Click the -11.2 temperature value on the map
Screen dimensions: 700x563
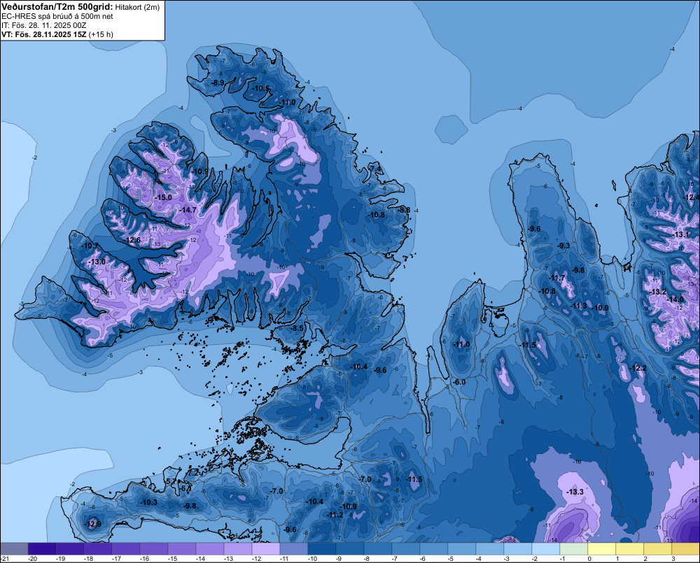pos(335,514)
